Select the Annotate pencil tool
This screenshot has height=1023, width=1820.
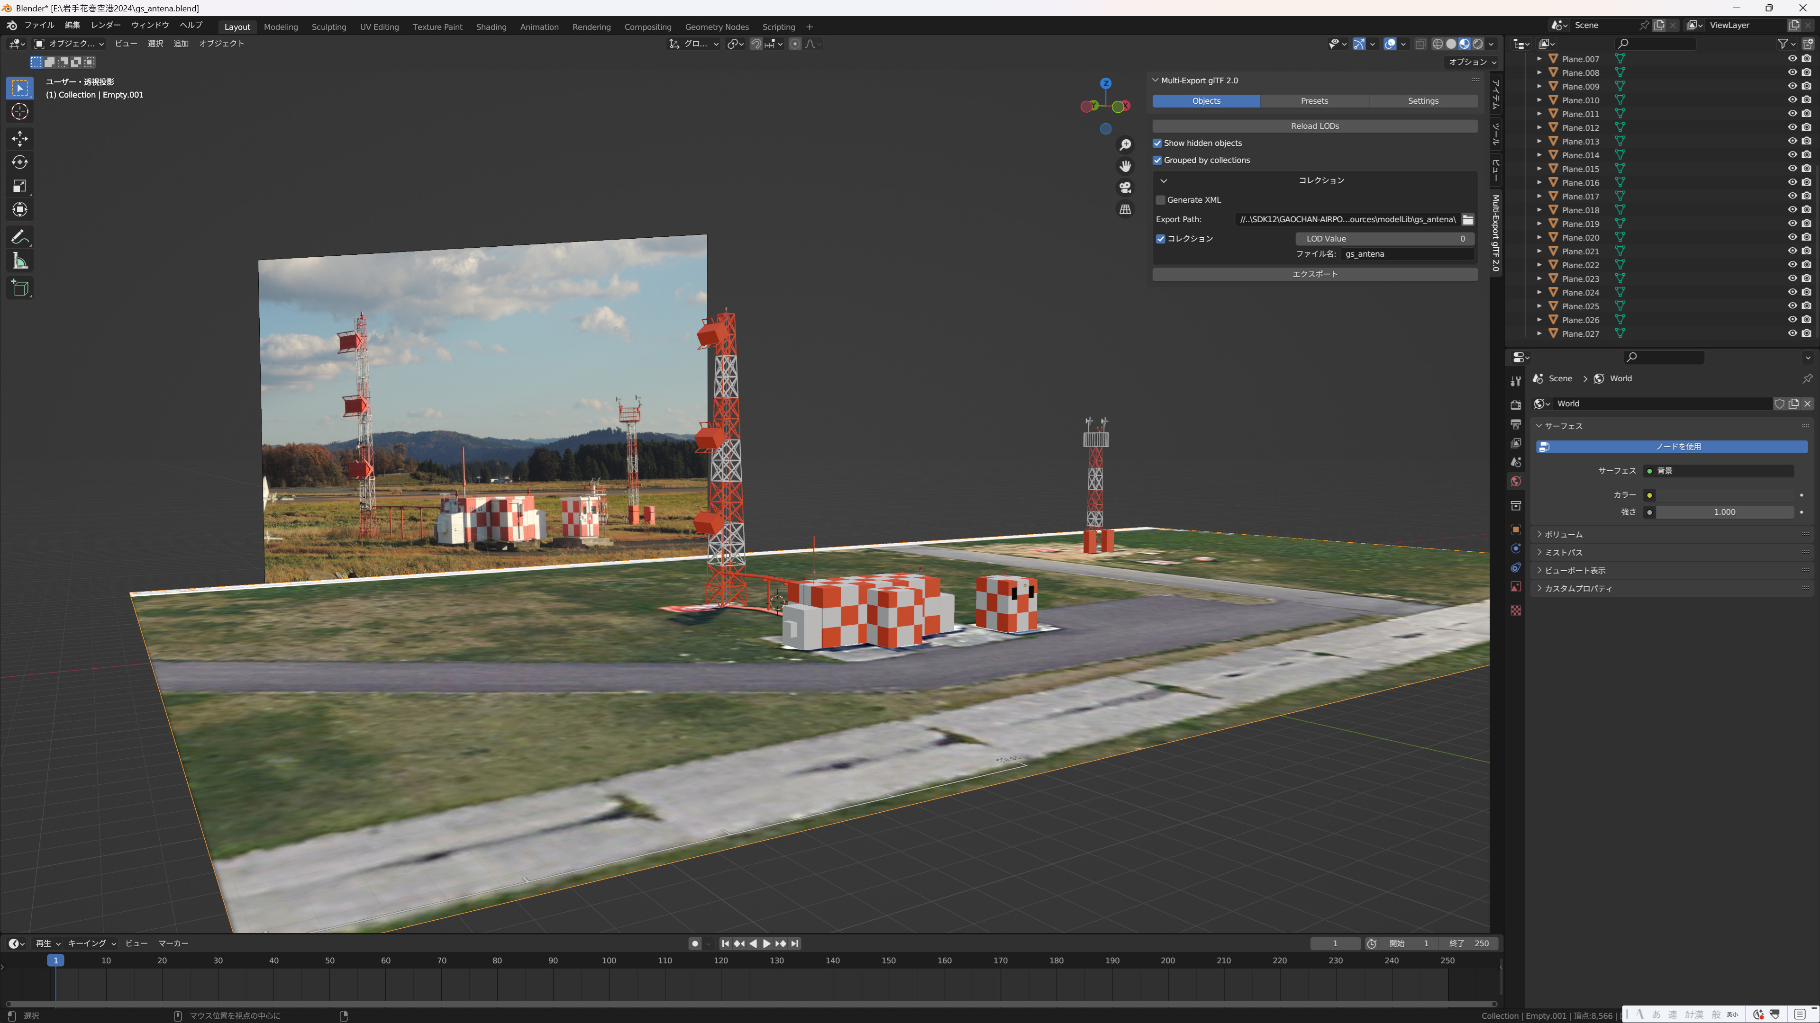coord(20,237)
